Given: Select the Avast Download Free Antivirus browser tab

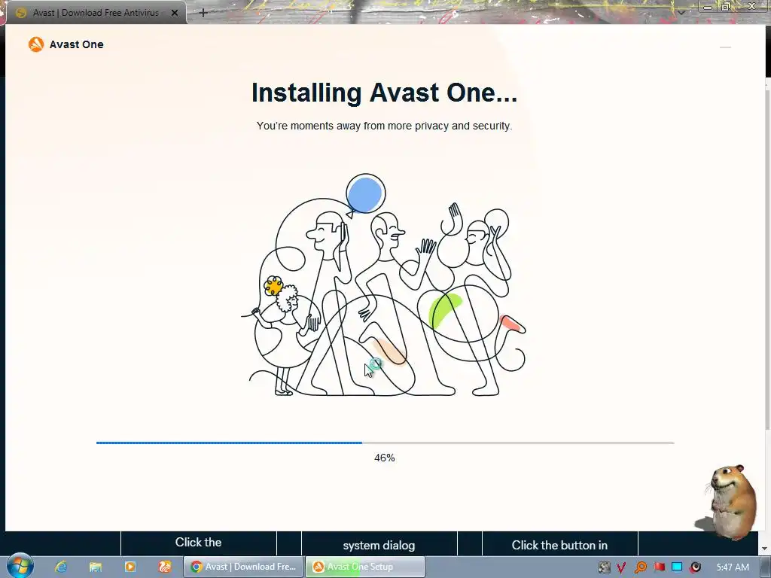Looking at the screenshot, I should point(96,13).
